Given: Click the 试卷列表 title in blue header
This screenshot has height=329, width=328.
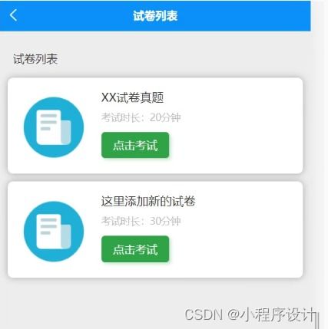Looking at the screenshot, I should point(155,15).
